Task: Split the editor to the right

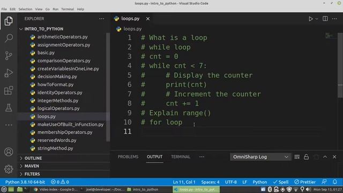Action: pos(325,19)
